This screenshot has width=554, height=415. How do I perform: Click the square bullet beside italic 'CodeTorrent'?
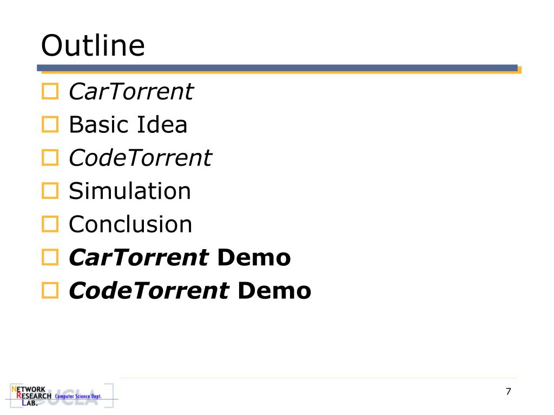click(50, 158)
